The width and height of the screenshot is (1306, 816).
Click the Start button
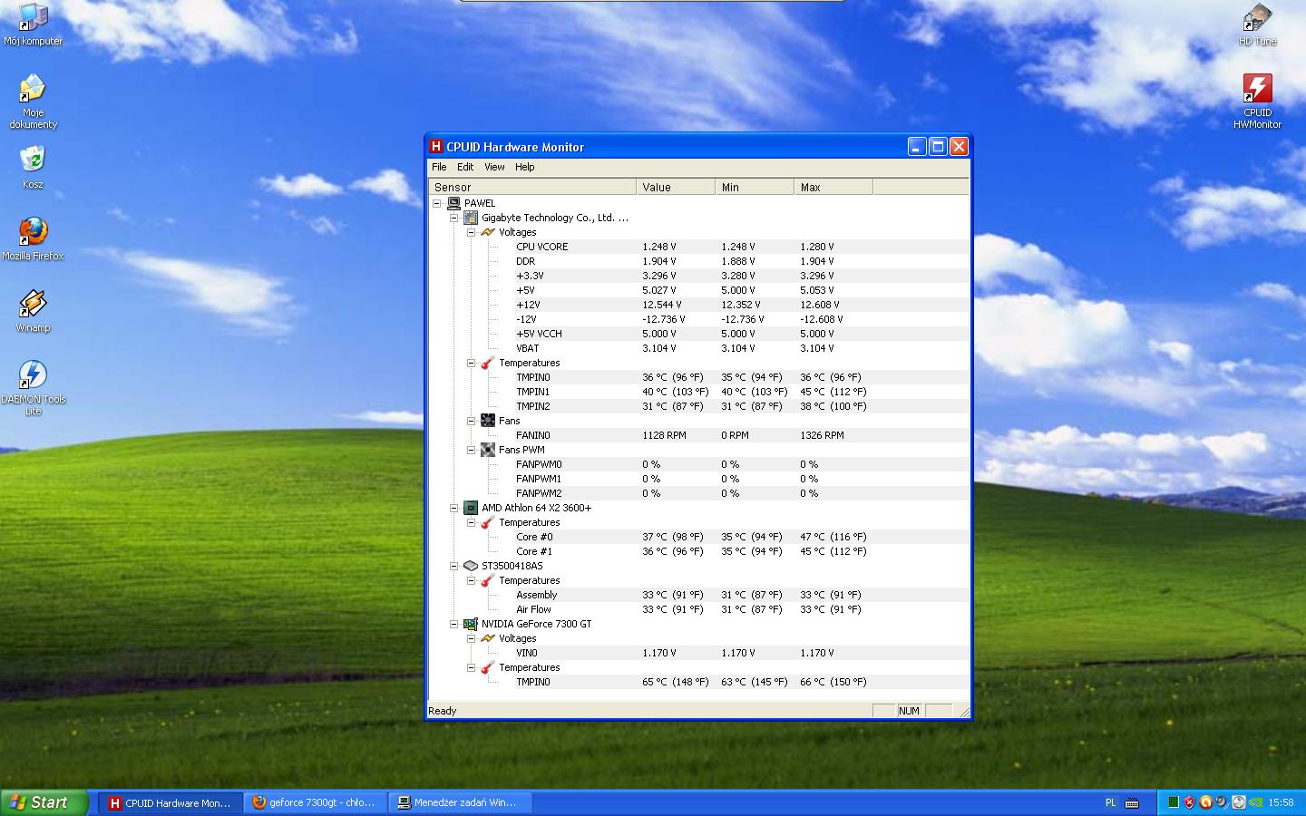point(44,802)
